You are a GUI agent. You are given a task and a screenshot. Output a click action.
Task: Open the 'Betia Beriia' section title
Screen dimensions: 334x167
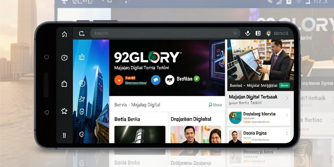(127, 119)
